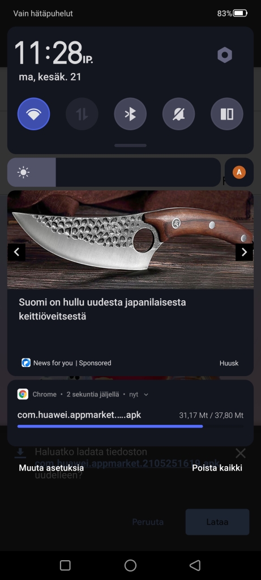Viewport: 261px width, 580px height.
Task: Open the Japanese kitchen knife ad image
Action: pos(130,240)
